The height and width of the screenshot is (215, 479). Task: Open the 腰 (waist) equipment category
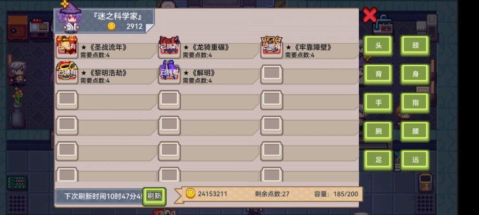point(415,131)
